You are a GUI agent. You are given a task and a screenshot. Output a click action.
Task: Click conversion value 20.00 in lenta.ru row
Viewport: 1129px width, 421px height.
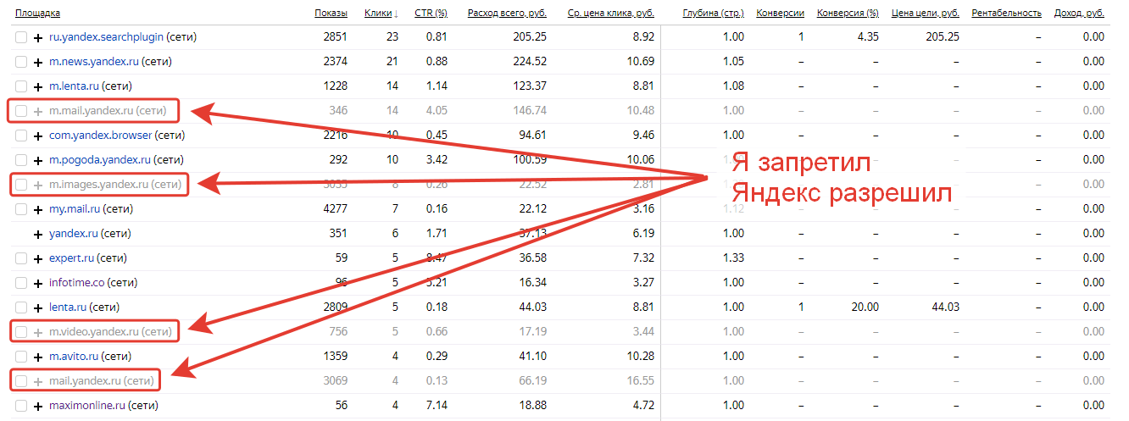pyautogui.click(x=866, y=307)
